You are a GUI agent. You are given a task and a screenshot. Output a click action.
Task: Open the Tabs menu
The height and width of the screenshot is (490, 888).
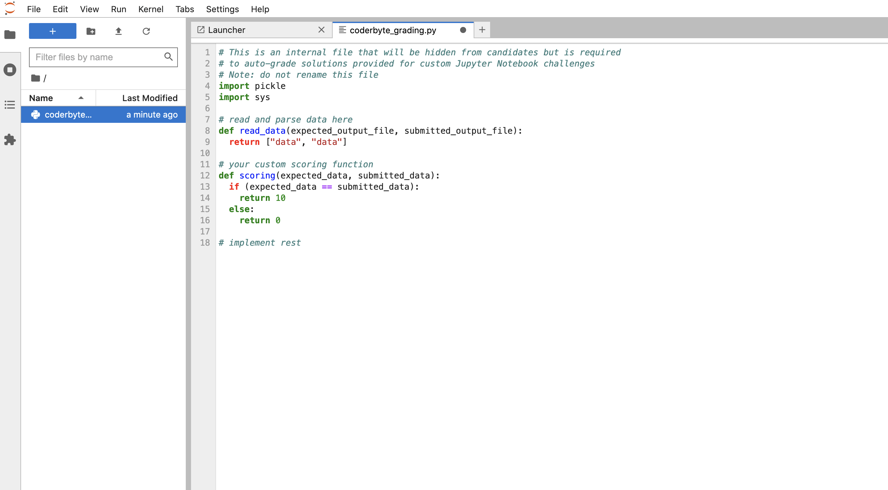tap(184, 9)
